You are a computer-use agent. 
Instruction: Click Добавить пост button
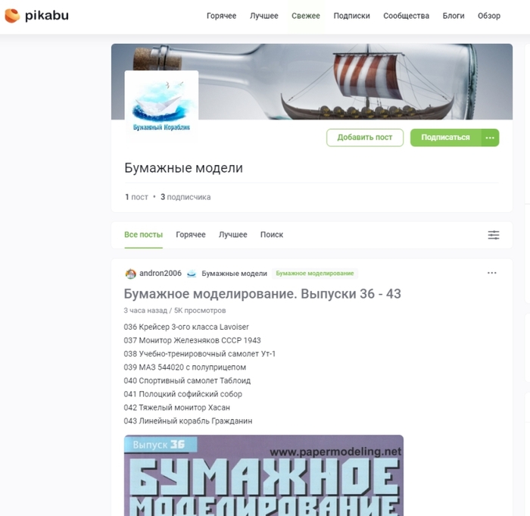365,138
